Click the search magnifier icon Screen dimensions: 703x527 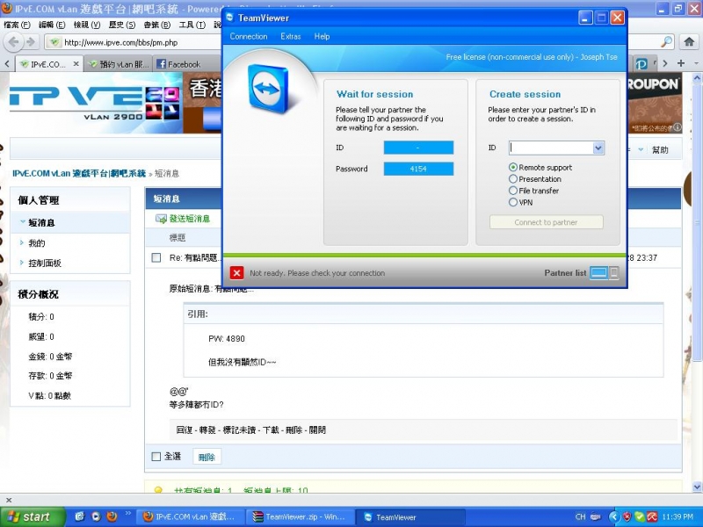[667, 42]
